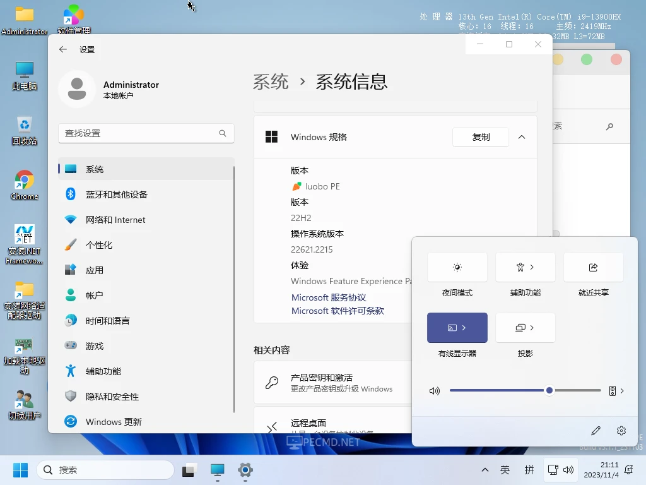Edit quick settings with pencil icon
This screenshot has width=646, height=485.
(x=596, y=431)
